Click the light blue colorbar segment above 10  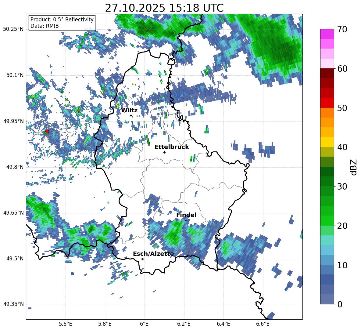[327, 250]
